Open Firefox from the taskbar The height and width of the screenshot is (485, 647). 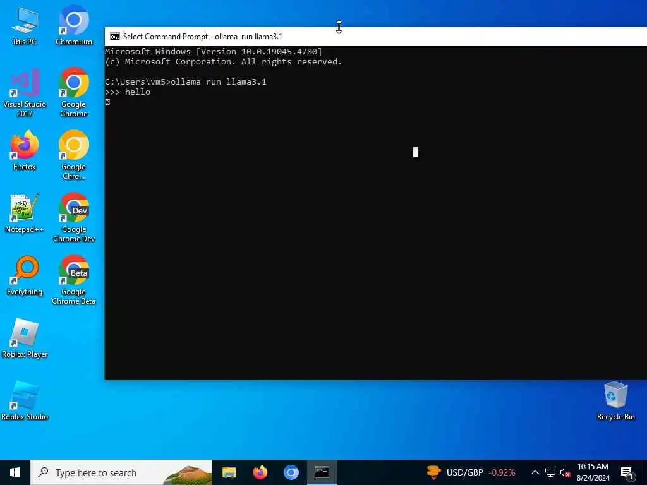coord(260,472)
